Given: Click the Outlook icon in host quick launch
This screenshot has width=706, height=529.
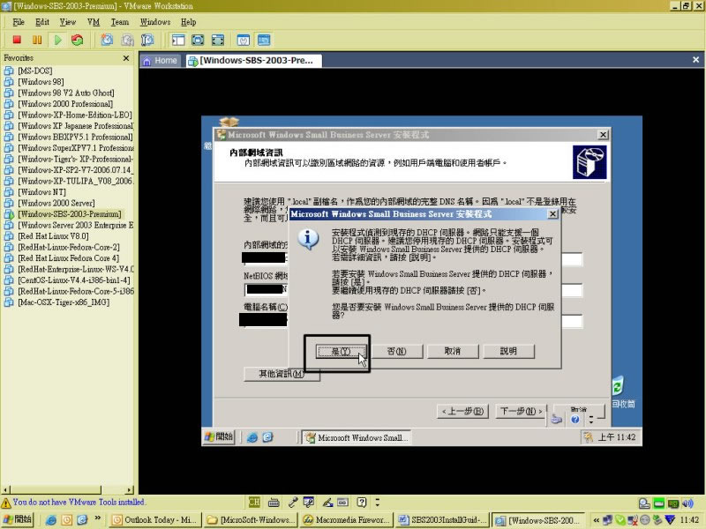Looking at the screenshot, I should tap(67, 520).
